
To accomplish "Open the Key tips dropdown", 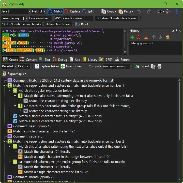I will point(25,66).
